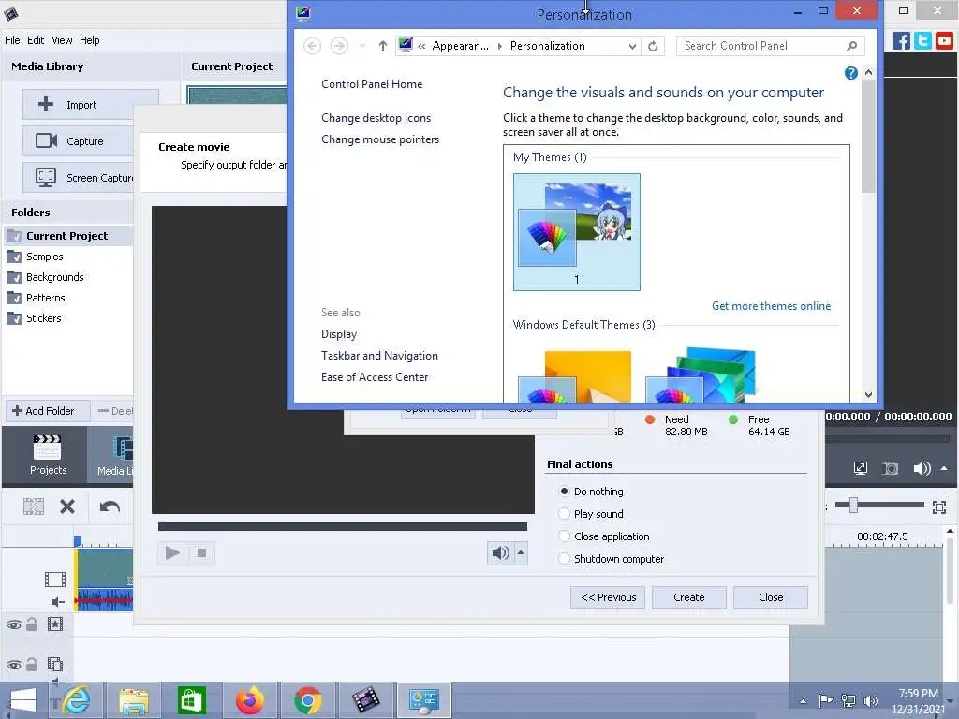959x719 pixels.
Task: Go up one level in Personalization window
Action: click(x=382, y=46)
